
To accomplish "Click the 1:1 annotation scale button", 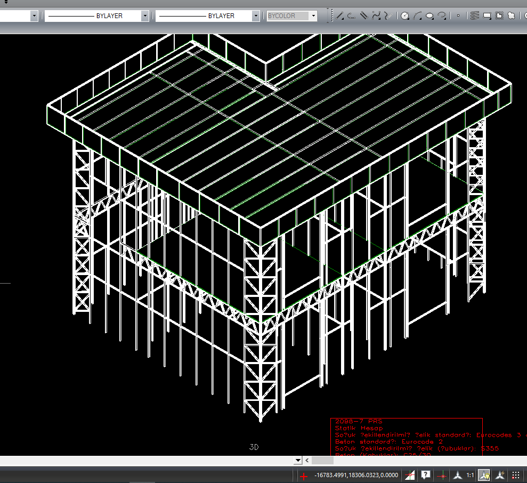I will (x=471, y=475).
